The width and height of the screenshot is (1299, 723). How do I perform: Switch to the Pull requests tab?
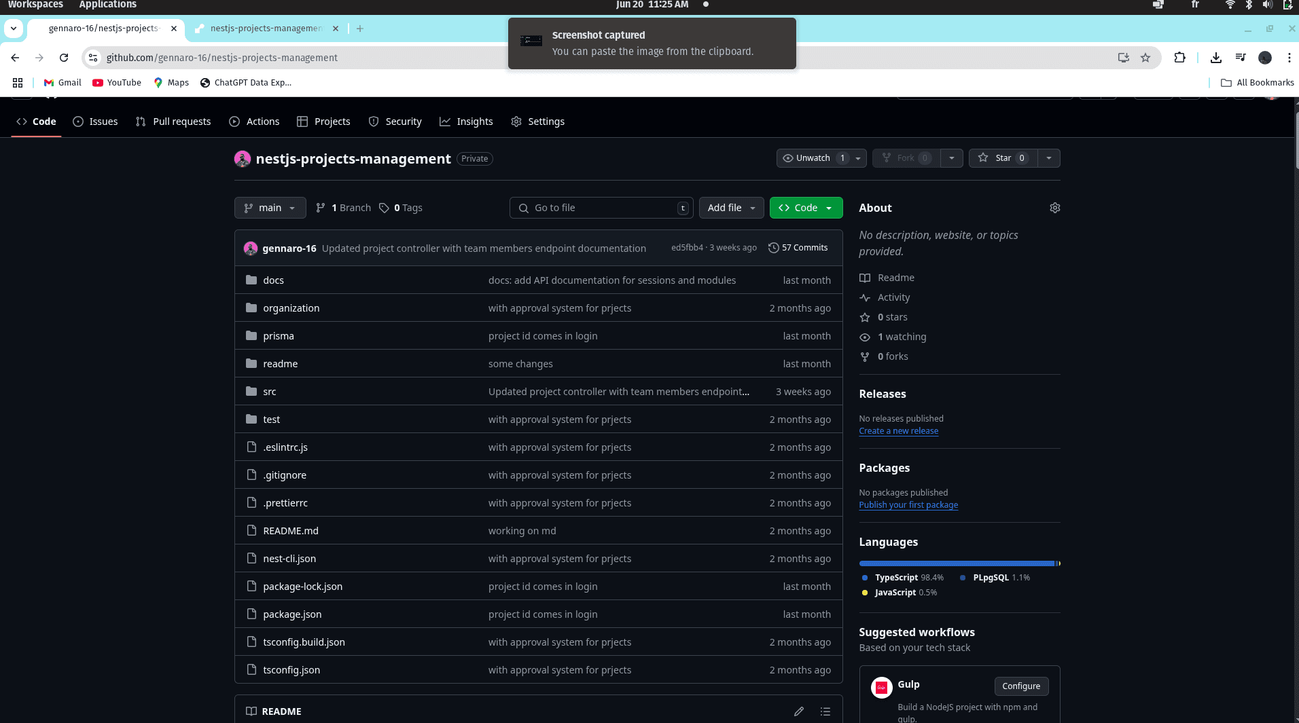click(x=173, y=122)
